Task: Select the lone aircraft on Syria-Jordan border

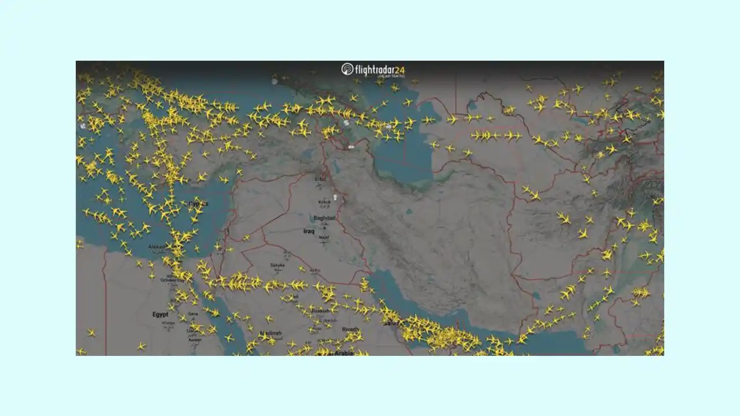Action: click(x=246, y=237)
